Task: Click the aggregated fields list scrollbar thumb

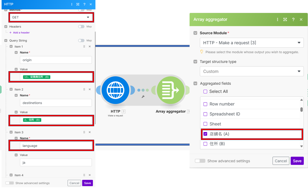Action: coord(301,110)
